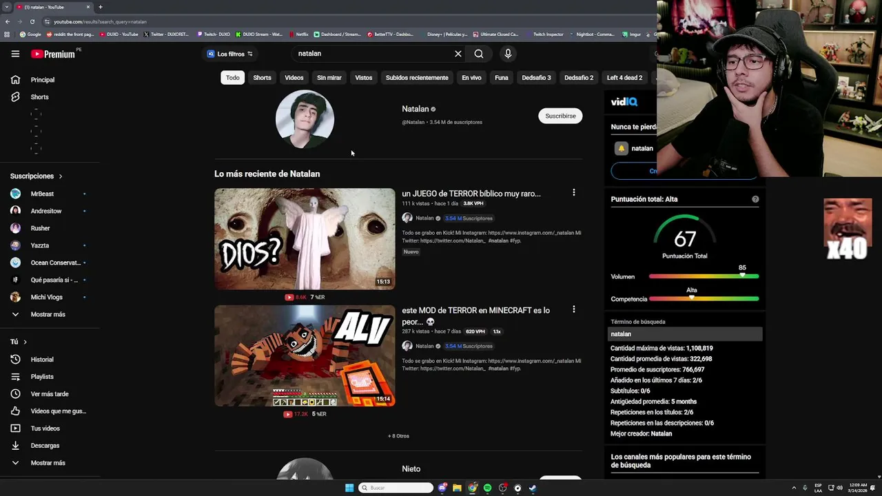Open help icon beside Puntuación total
This screenshot has width=882, height=496.
tap(755, 199)
